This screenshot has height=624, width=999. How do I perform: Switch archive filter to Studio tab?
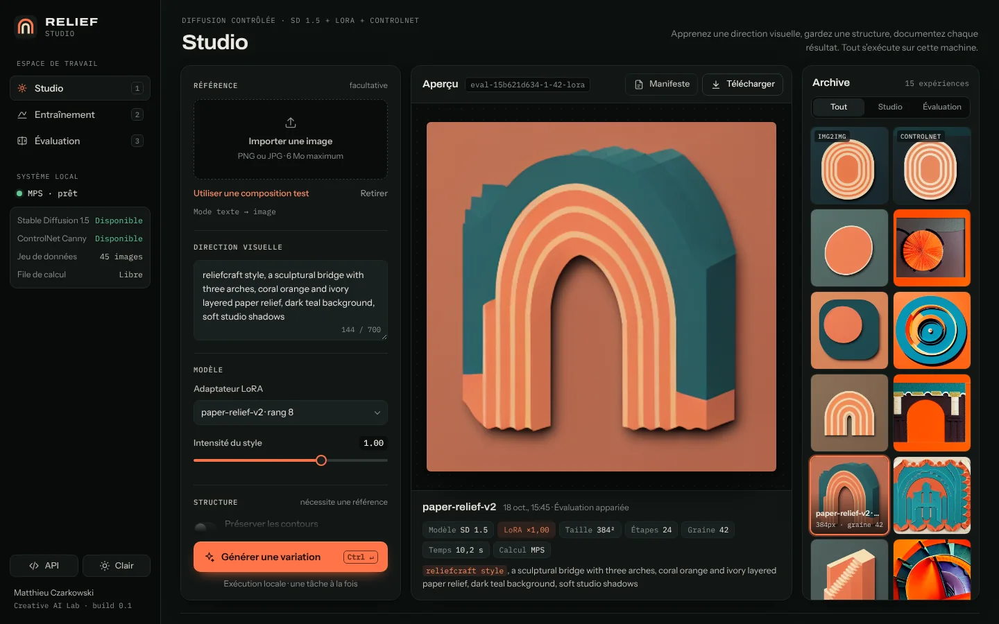[x=890, y=107]
